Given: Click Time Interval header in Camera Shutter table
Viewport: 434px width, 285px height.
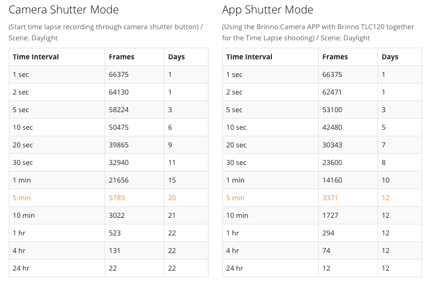Looking at the screenshot, I should pos(36,57).
